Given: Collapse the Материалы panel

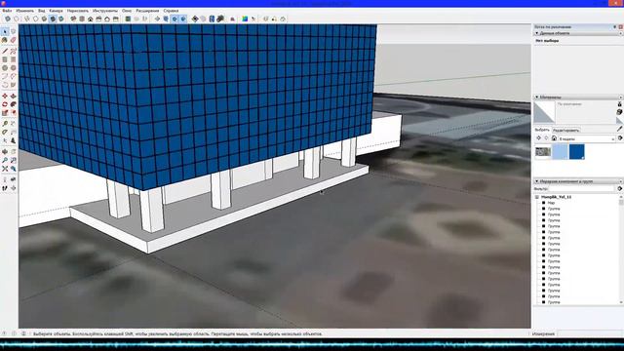Looking at the screenshot, I should (x=536, y=97).
